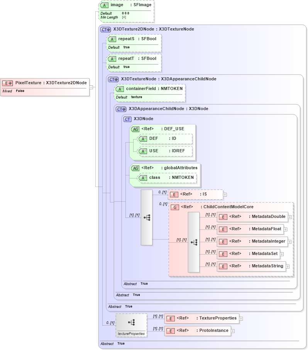Click the A icon beside DEF attribute

pos(143,139)
